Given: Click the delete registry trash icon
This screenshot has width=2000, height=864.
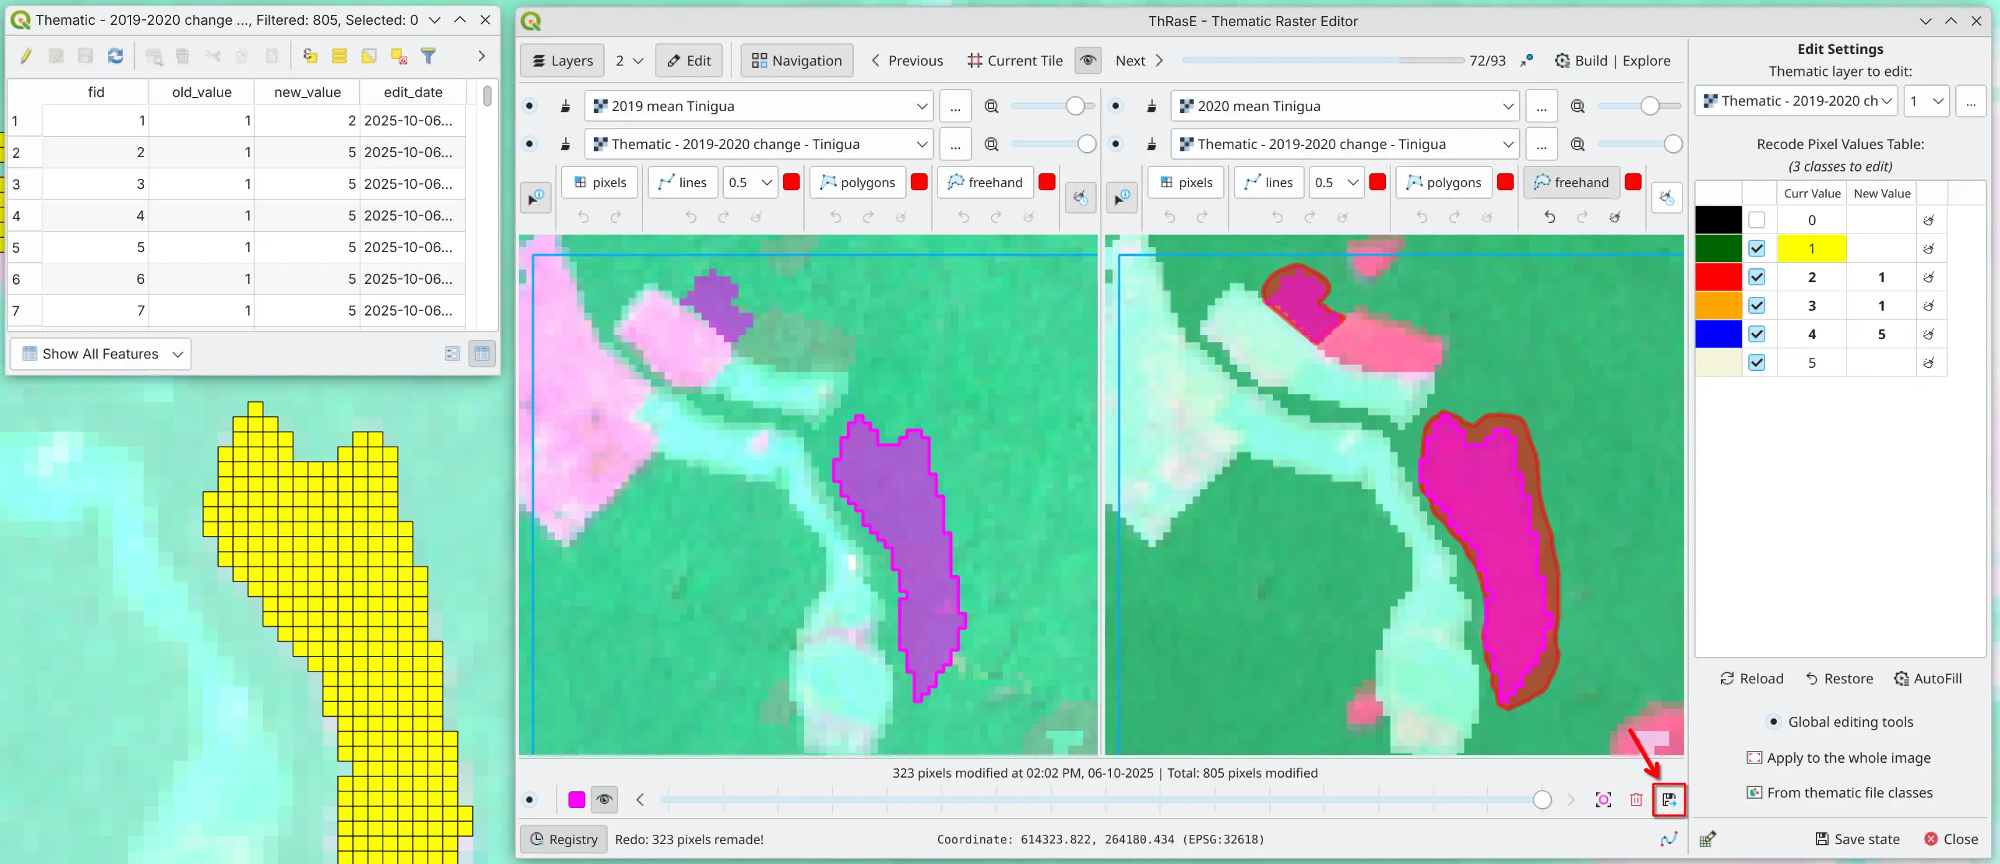Looking at the screenshot, I should (1636, 799).
